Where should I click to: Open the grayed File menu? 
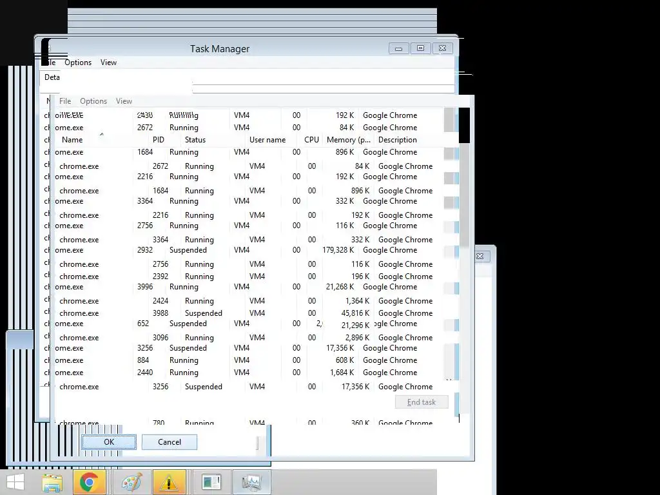coord(65,101)
